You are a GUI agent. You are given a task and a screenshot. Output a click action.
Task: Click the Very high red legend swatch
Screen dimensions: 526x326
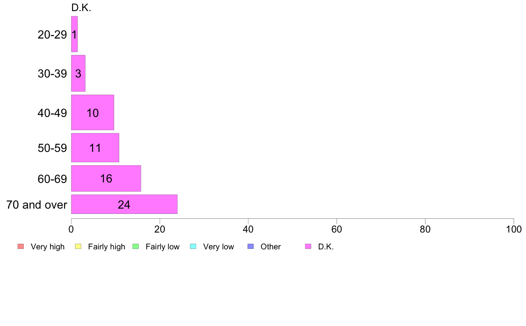pos(21,246)
